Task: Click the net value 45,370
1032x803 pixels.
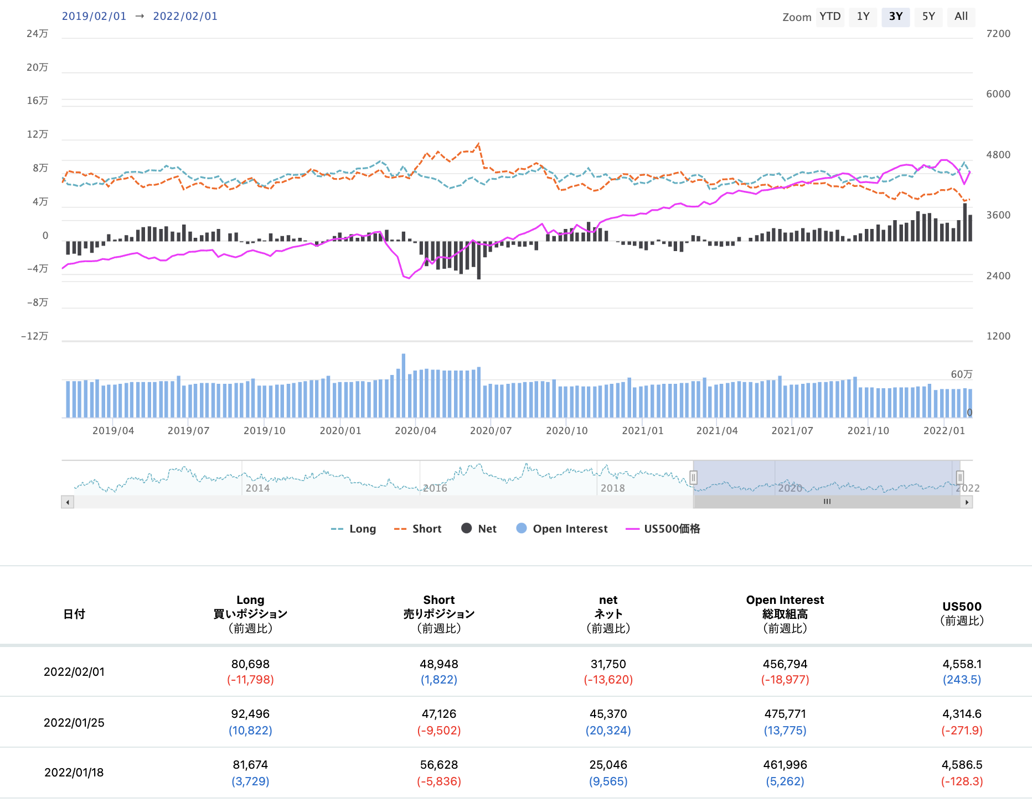Action: [x=608, y=714]
